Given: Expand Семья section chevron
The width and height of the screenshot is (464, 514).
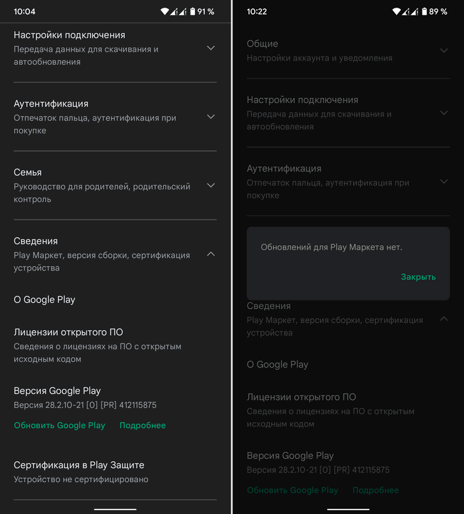Looking at the screenshot, I should [x=211, y=185].
